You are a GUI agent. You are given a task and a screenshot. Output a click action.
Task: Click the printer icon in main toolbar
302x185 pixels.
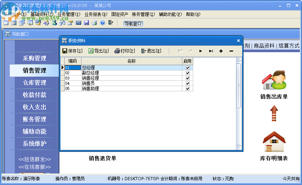tap(94, 23)
